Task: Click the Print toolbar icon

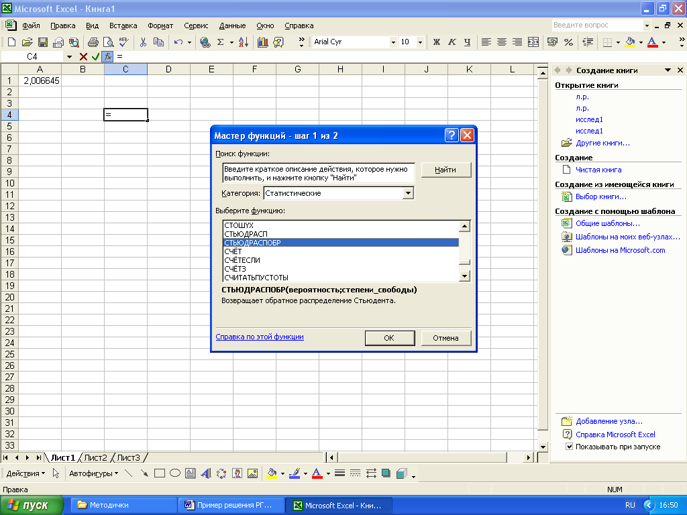Action: (93, 42)
